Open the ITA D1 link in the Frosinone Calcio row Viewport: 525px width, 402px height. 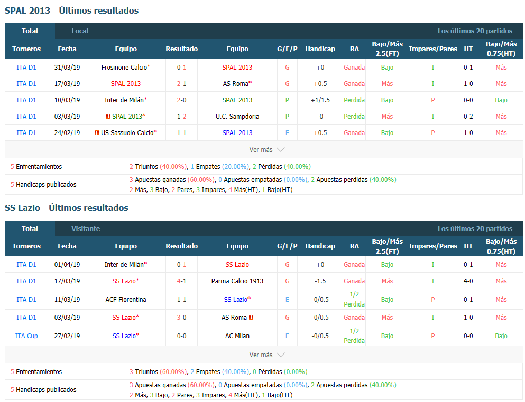tap(26, 68)
